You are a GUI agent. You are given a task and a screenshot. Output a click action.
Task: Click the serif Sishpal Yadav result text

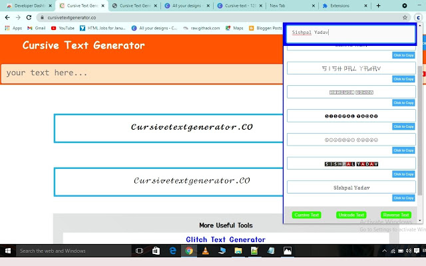click(351, 188)
